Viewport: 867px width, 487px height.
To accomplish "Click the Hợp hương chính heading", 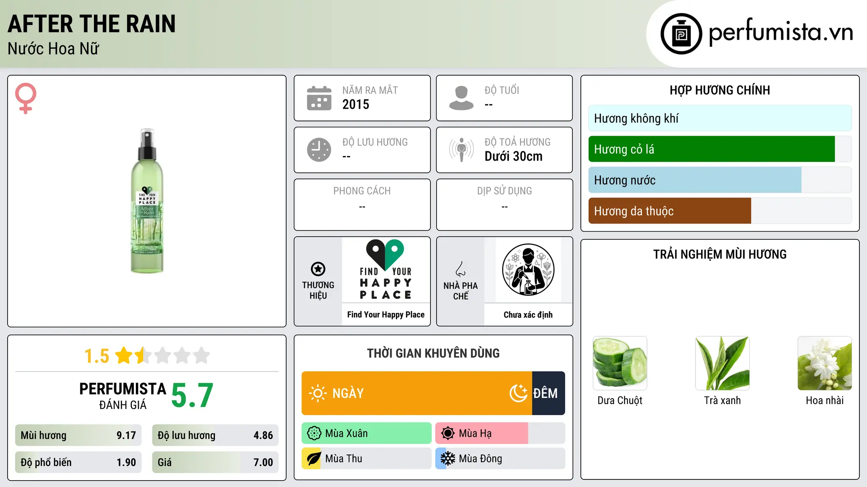I will 720,90.
